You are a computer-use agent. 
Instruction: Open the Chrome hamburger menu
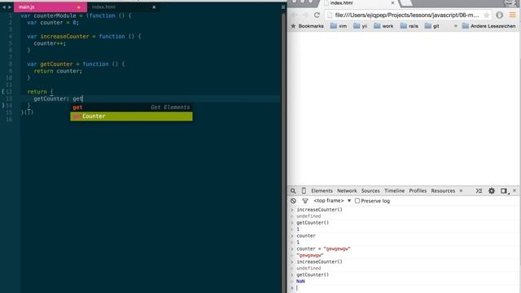point(512,15)
